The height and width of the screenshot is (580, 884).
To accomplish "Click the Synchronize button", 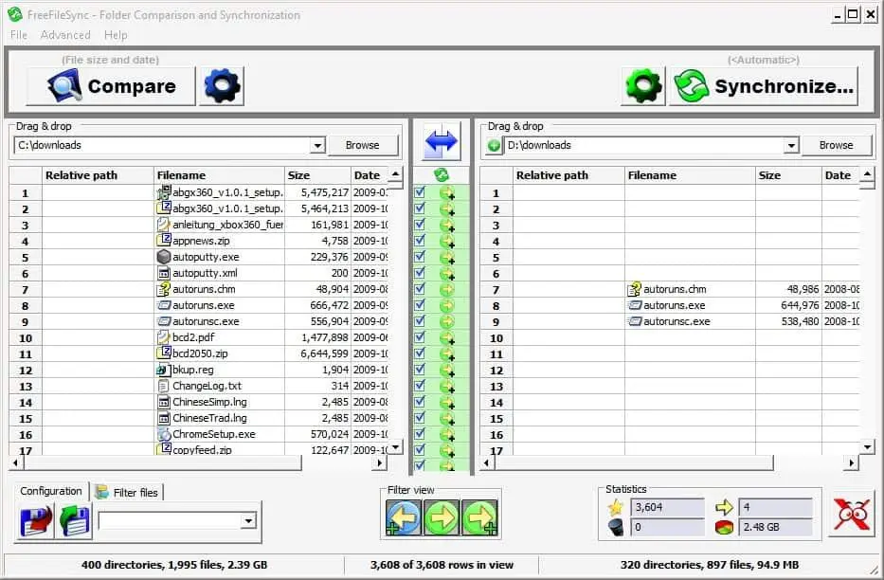I will (764, 86).
